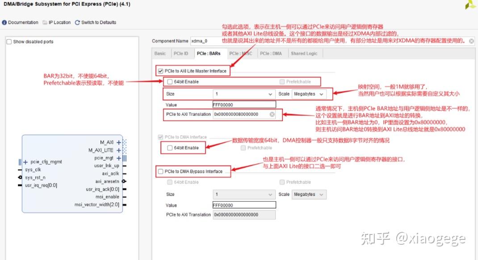Switch to the PCIe : DMA tab
The width and height of the screenshot is (478, 260).
(x=270, y=53)
